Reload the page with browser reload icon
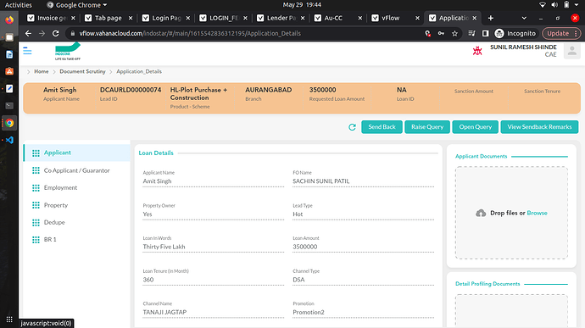This screenshot has height=328, width=585. pyautogui.click(x=56, y=34)
